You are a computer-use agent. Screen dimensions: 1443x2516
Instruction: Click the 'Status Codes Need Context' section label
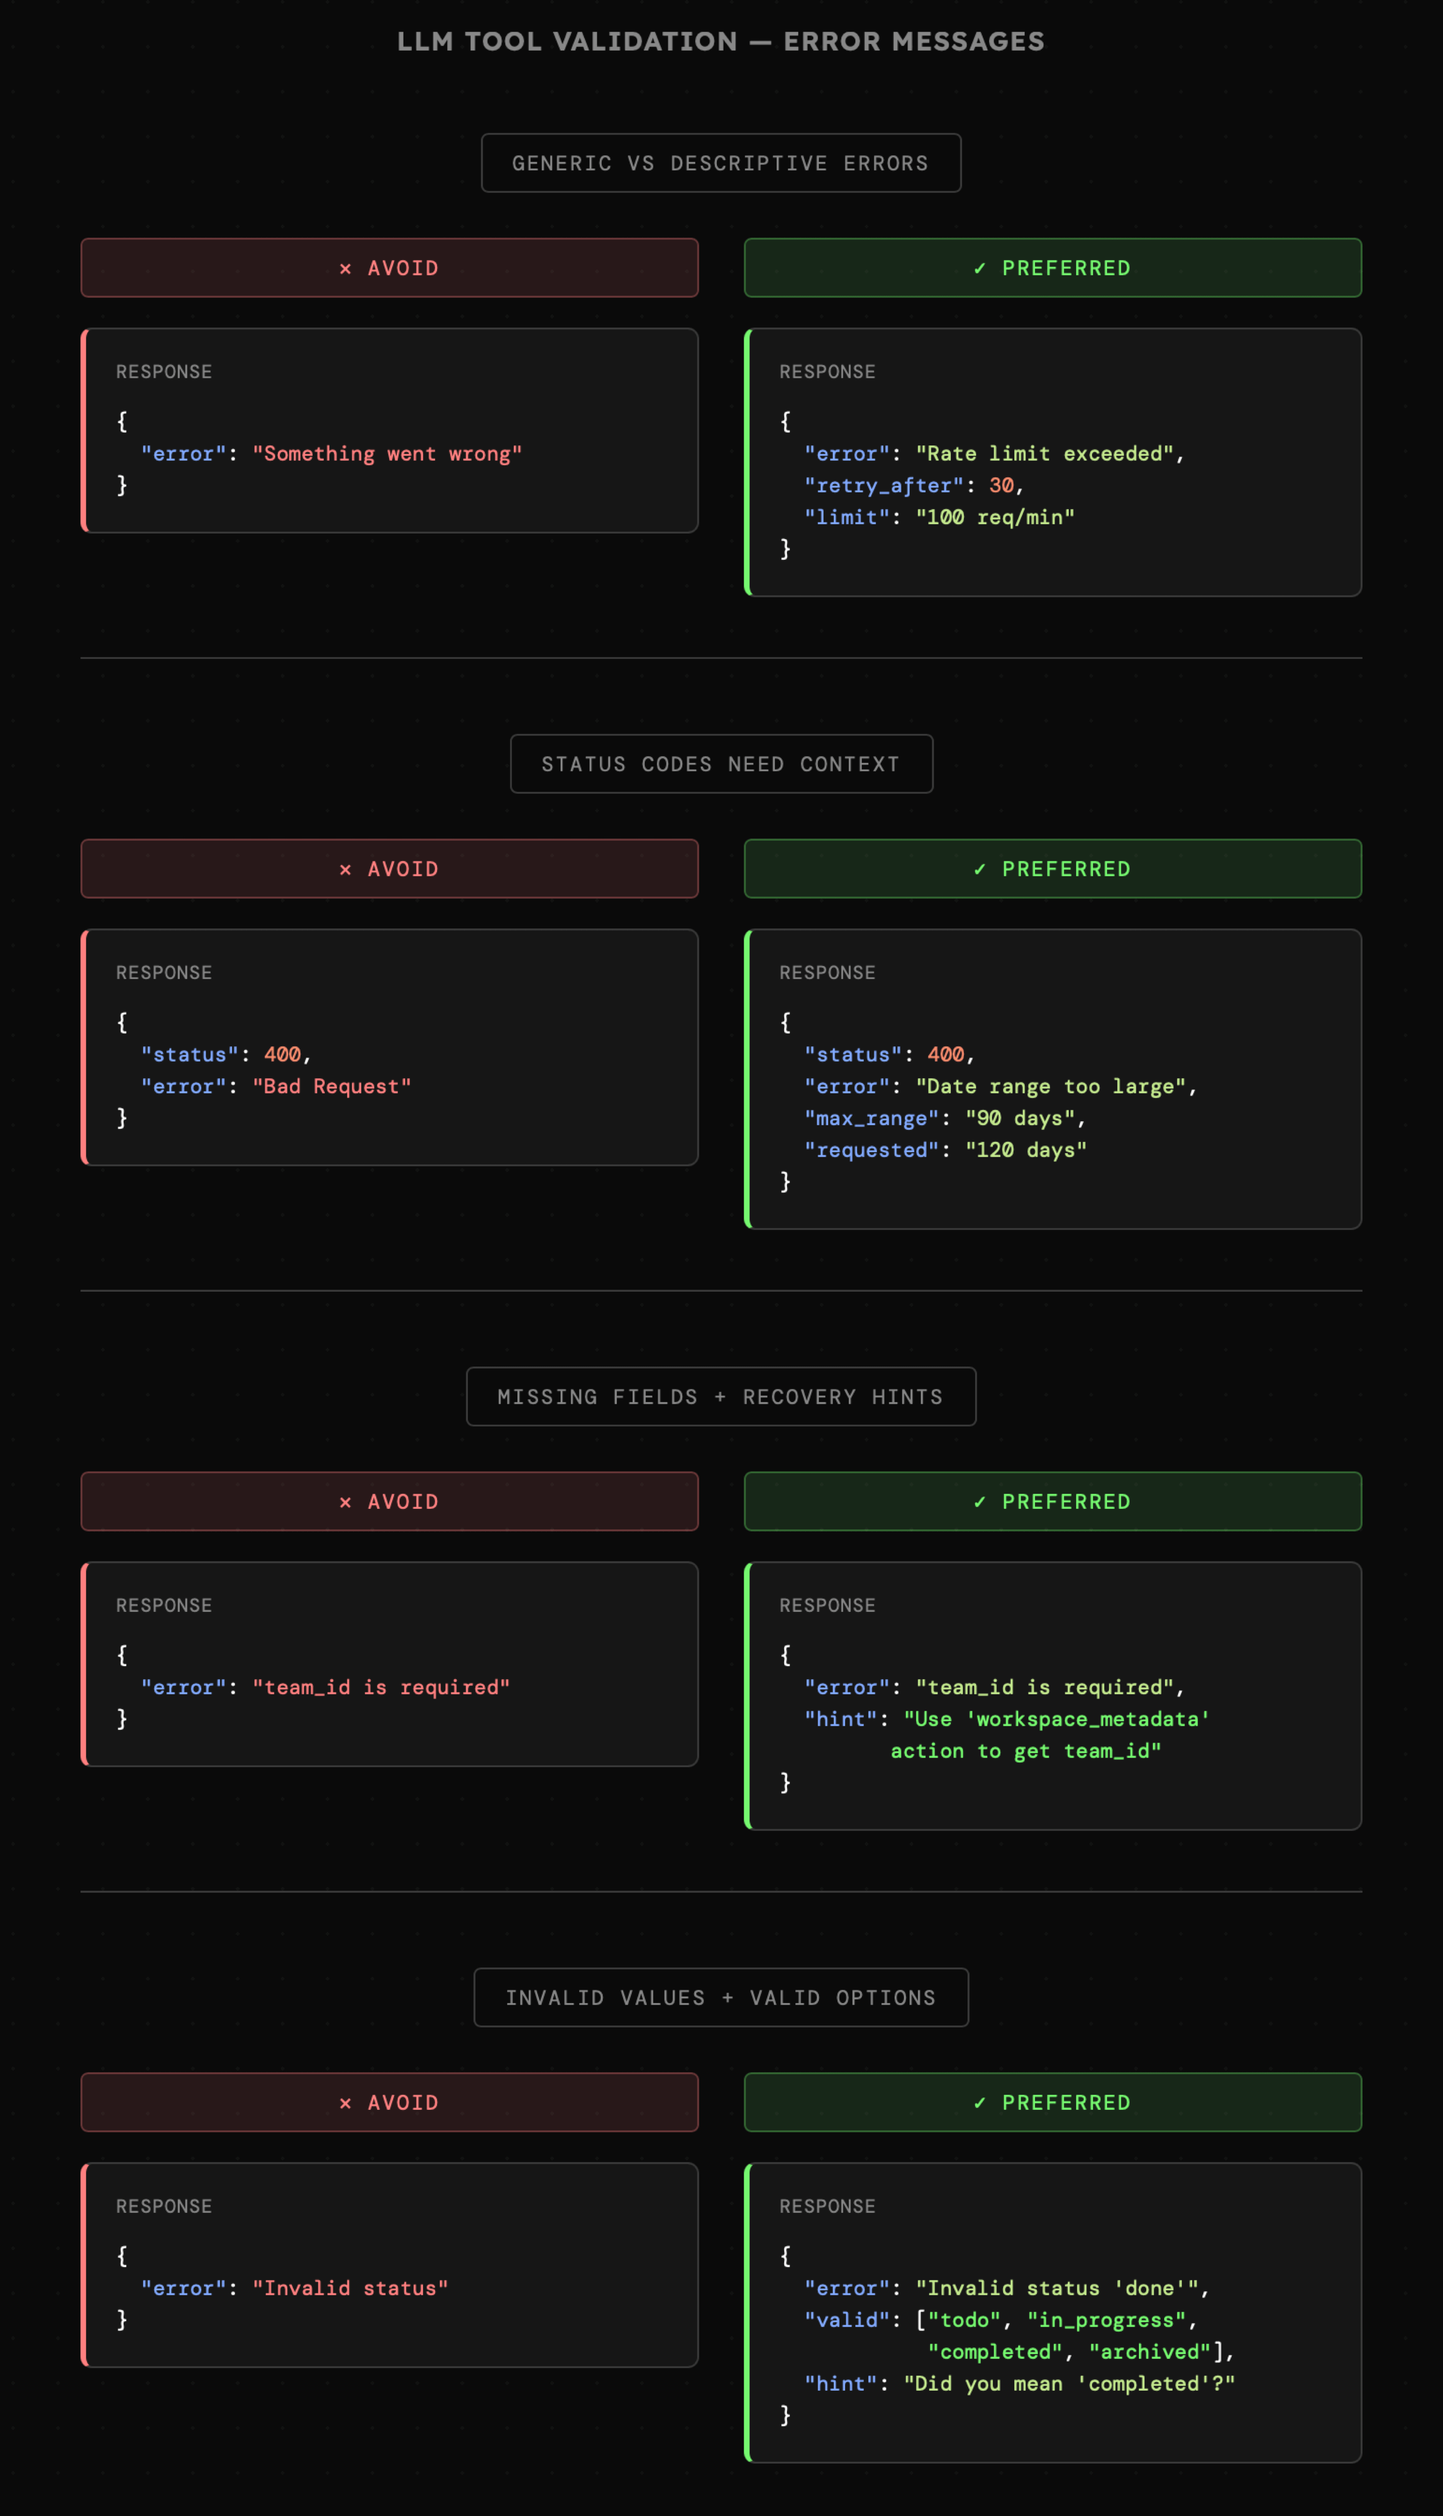click(720, 764)
